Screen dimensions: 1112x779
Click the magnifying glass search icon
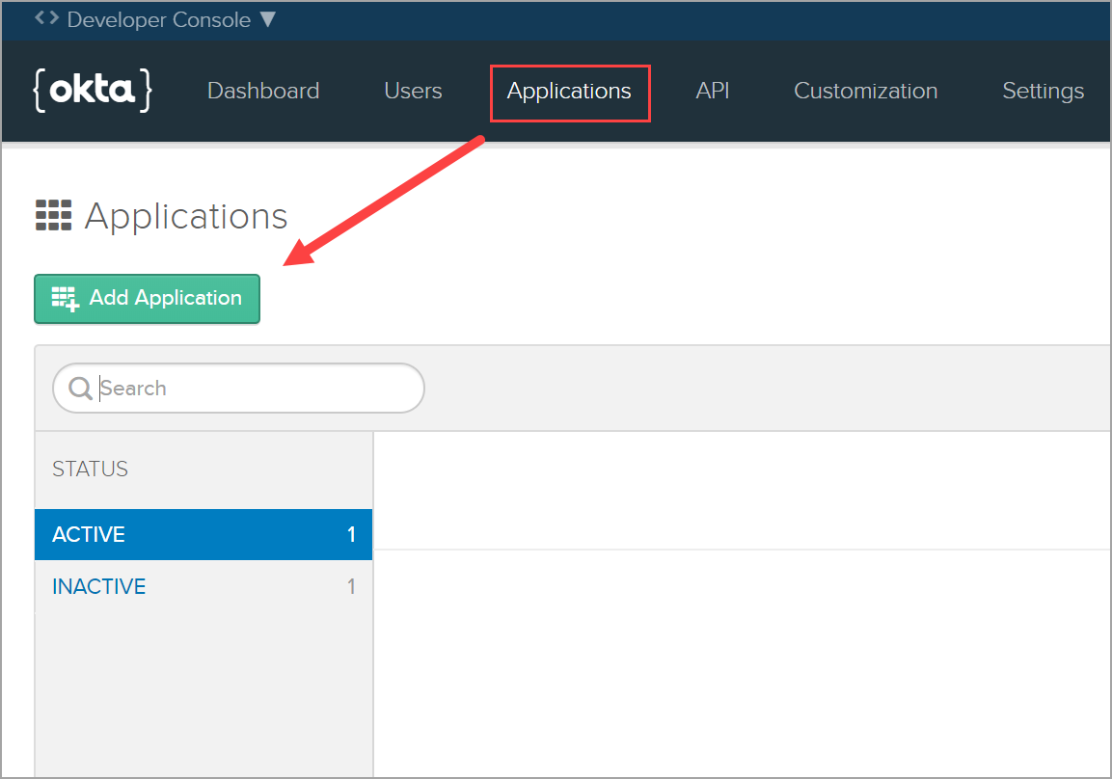tap(80, 388)
